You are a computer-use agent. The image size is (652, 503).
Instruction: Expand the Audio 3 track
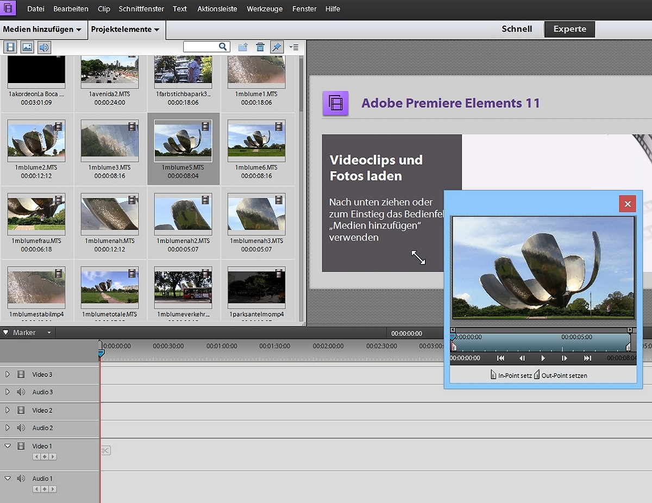(8, 392)
